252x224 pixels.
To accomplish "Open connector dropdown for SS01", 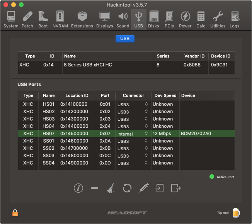I will point(133,141).
